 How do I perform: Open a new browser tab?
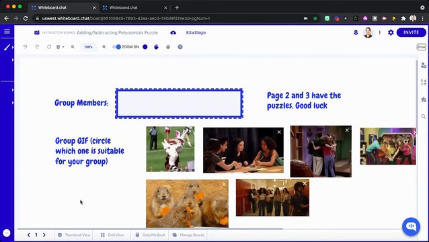click(x=177, y=7)
